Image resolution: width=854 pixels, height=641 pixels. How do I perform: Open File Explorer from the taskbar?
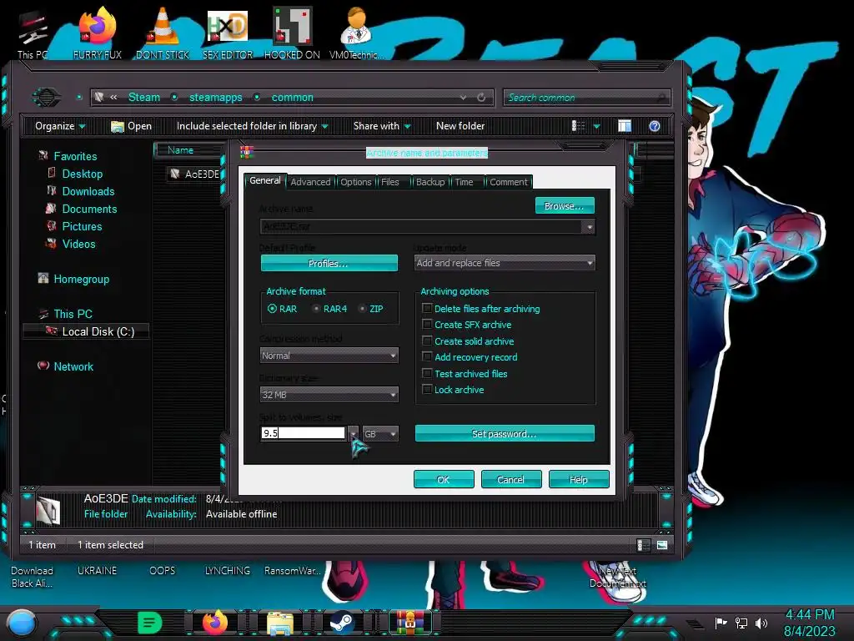pos(280,623)
